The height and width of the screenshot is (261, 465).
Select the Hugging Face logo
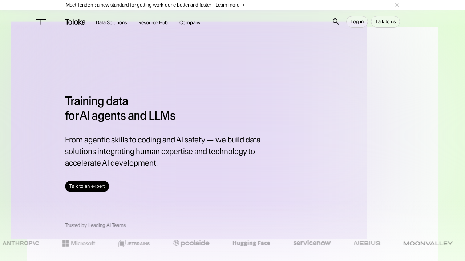point(251,243)
